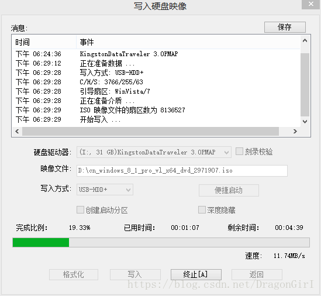321x296 pixels.
Task: Open the 写入方式 USB-HDD+ dropdown
Action: pyautogui.click(x=105, y=190)
